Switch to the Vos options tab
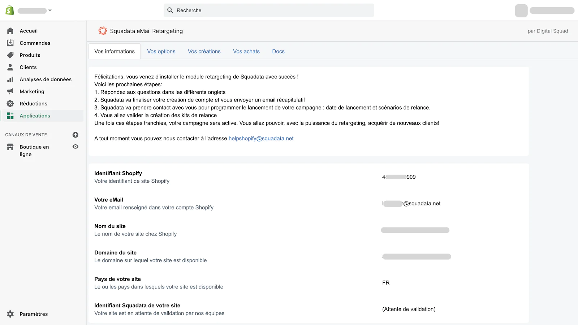The height and width of the screenshot is (325, 578). click(161, 51)
